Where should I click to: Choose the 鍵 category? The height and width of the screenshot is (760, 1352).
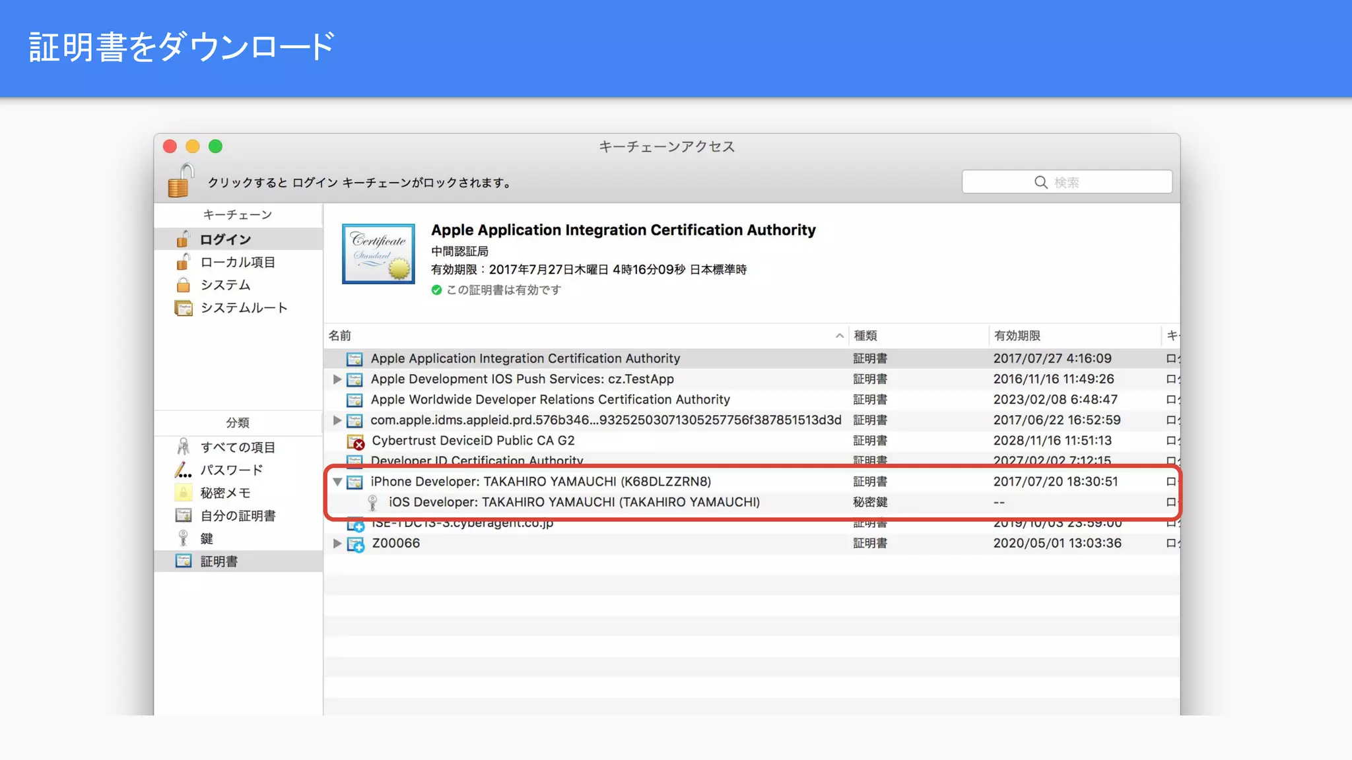coord(238,538)
